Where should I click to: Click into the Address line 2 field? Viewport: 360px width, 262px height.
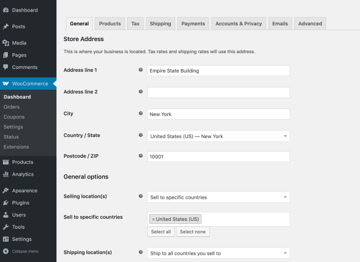[218, 92]
